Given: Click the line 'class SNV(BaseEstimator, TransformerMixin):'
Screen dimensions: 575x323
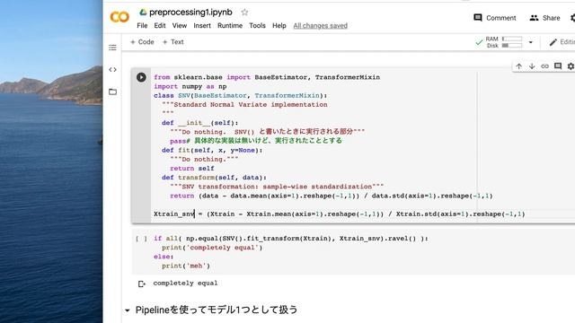Looking at the screenshot, I should pos(241,96).
